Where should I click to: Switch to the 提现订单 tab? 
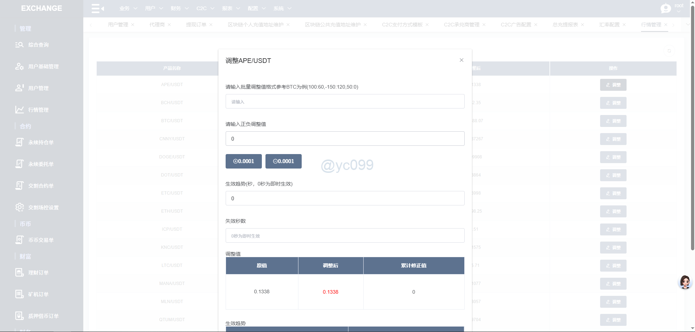click(196, 25)
